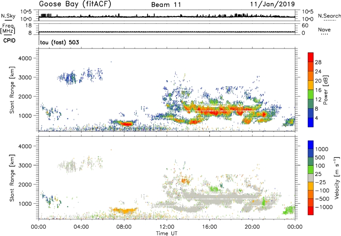Pick the top red power colorbar segment
The image size is (341, 236).
pyautogui.click(x=311, y=58)
